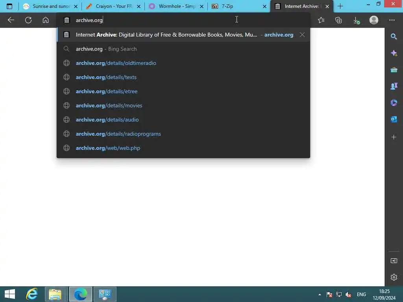Open the Downloads icon
The width and height of the screenshot is (403, 302).
(356, 20)
